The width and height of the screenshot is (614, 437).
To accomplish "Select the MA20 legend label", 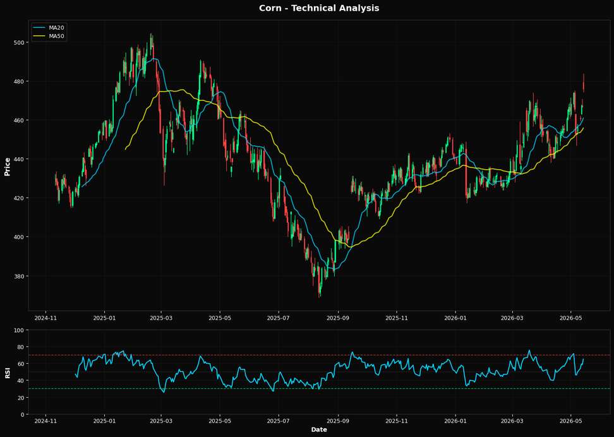I will click(56, 28).
